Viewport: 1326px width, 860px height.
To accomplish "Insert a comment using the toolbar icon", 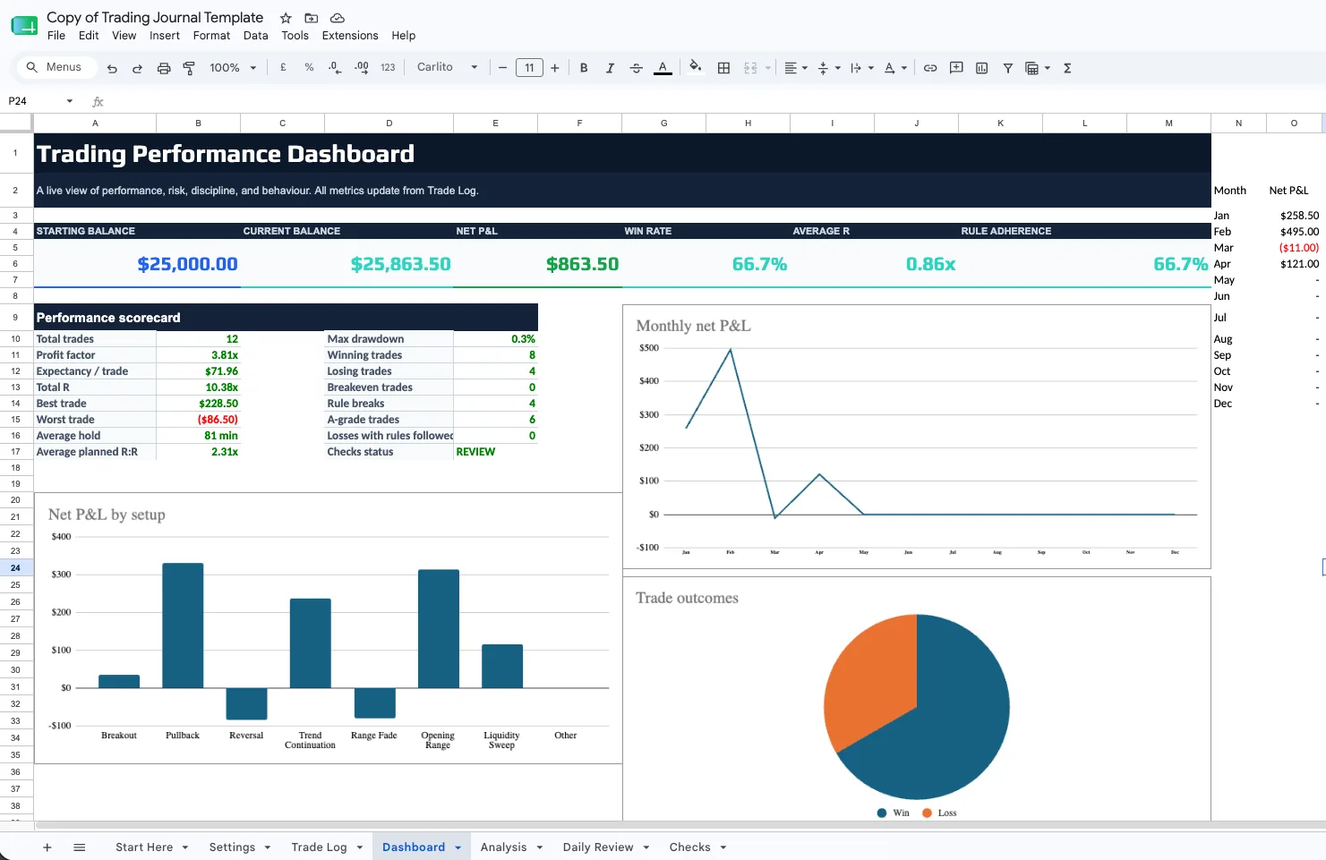I will click(956, 68).
